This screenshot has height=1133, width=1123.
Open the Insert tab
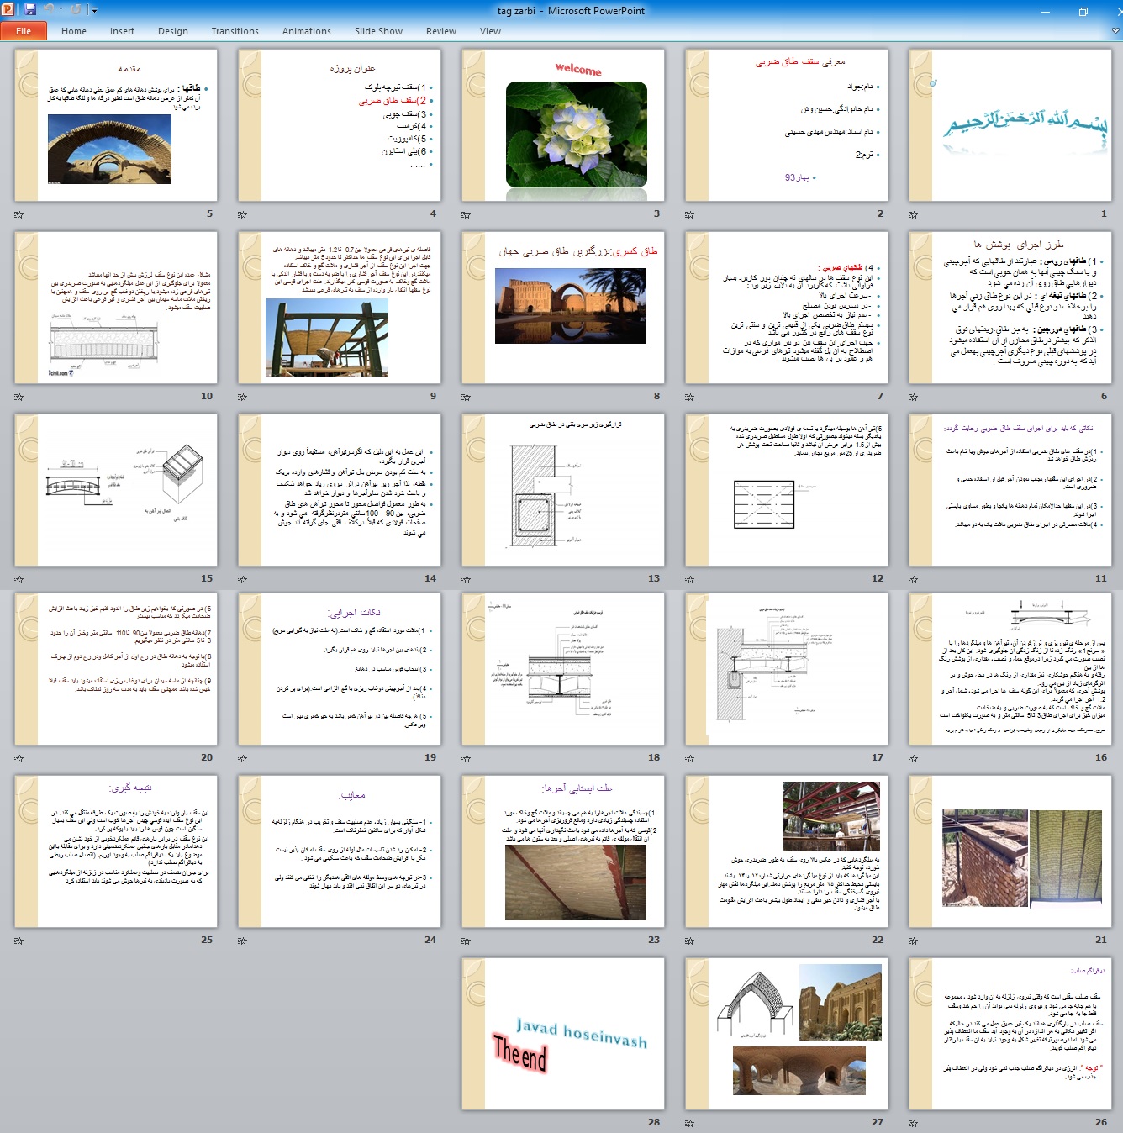(122, 31)
